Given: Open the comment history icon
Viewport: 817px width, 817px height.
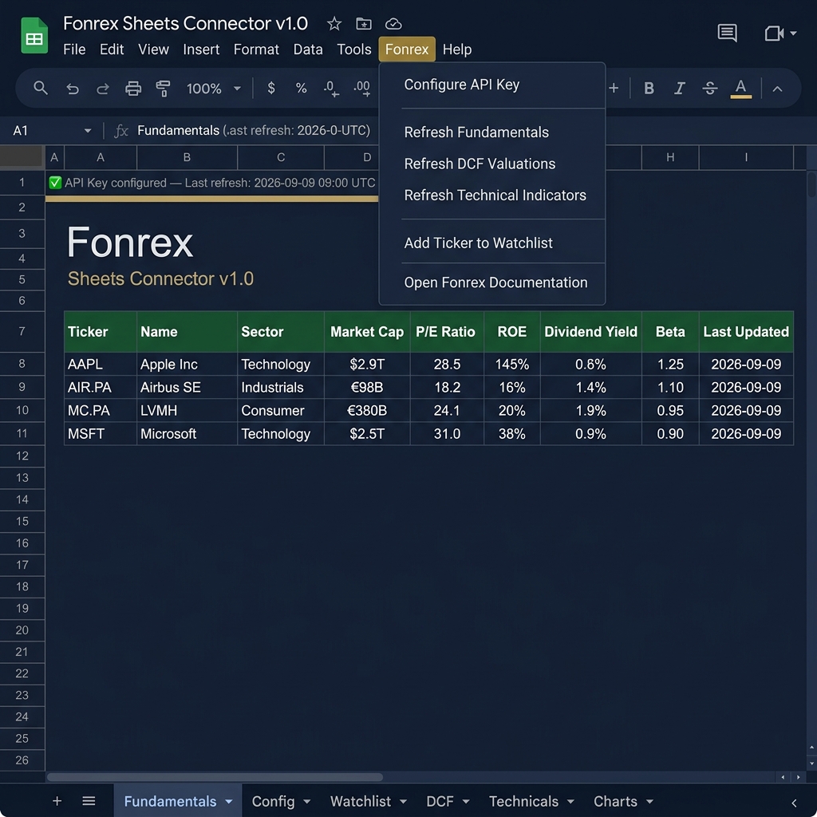Looking at the screenshot, I should tap(727, 33).
